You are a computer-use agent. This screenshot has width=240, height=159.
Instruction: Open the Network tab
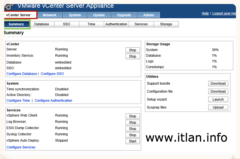[x=49, y=15]
